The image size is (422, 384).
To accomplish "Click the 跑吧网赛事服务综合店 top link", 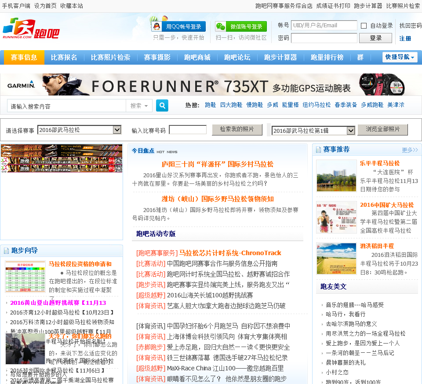I will coord(284,6).
